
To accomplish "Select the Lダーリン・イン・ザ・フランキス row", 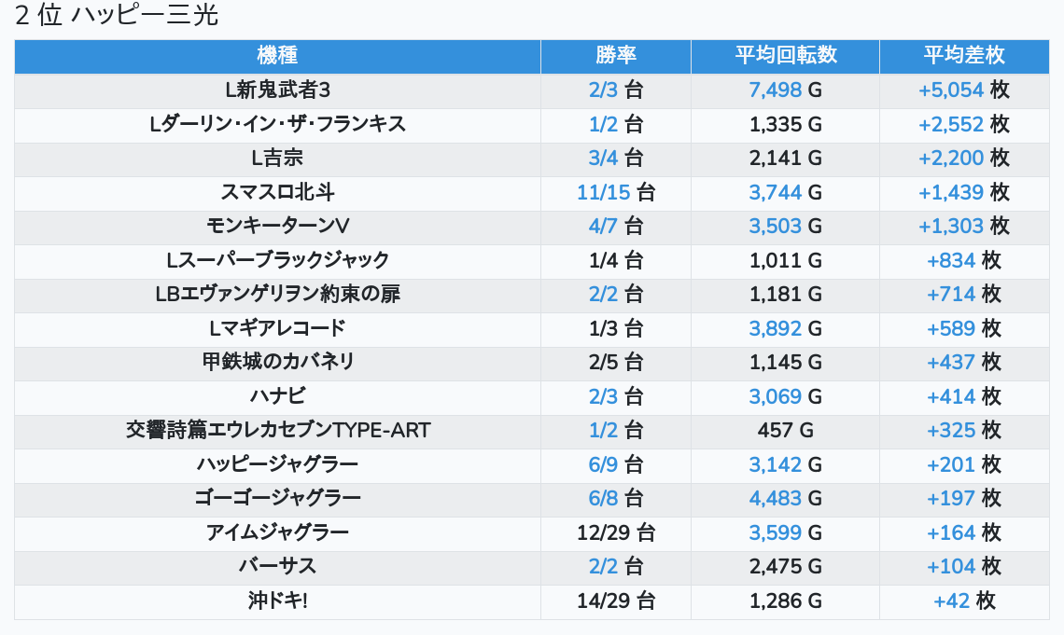I will click(278, 124).
